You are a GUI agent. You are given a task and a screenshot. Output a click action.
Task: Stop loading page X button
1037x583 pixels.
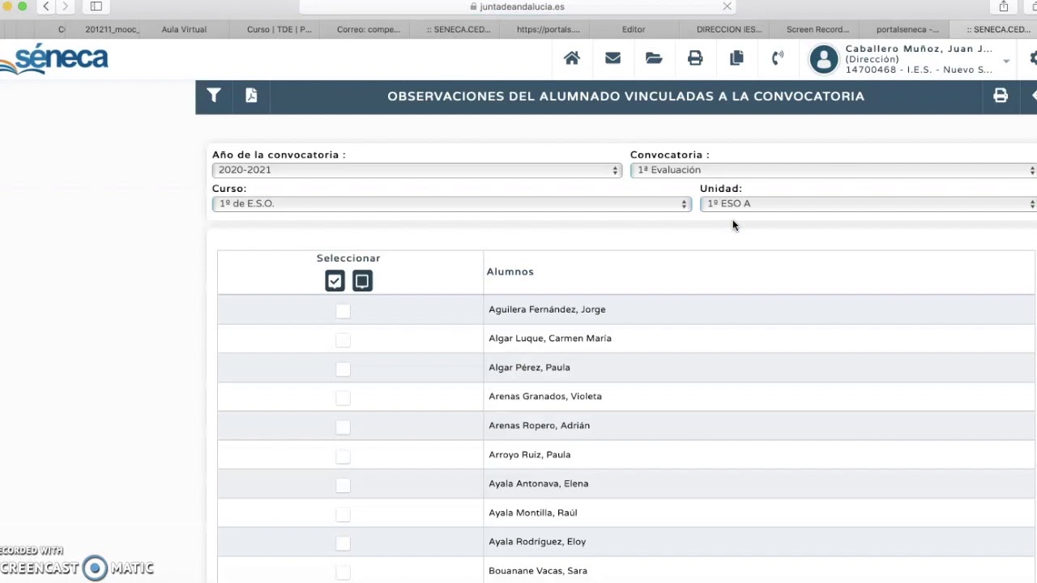coord(727,6)
